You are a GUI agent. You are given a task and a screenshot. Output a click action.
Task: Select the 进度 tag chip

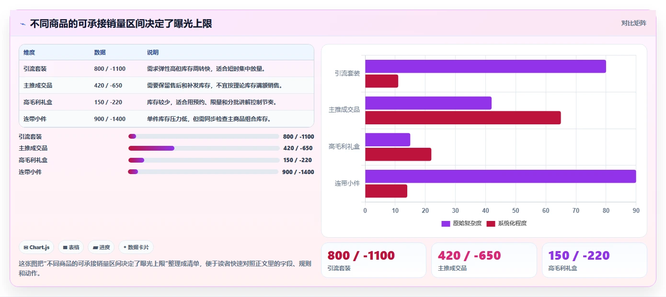(101, 247)
